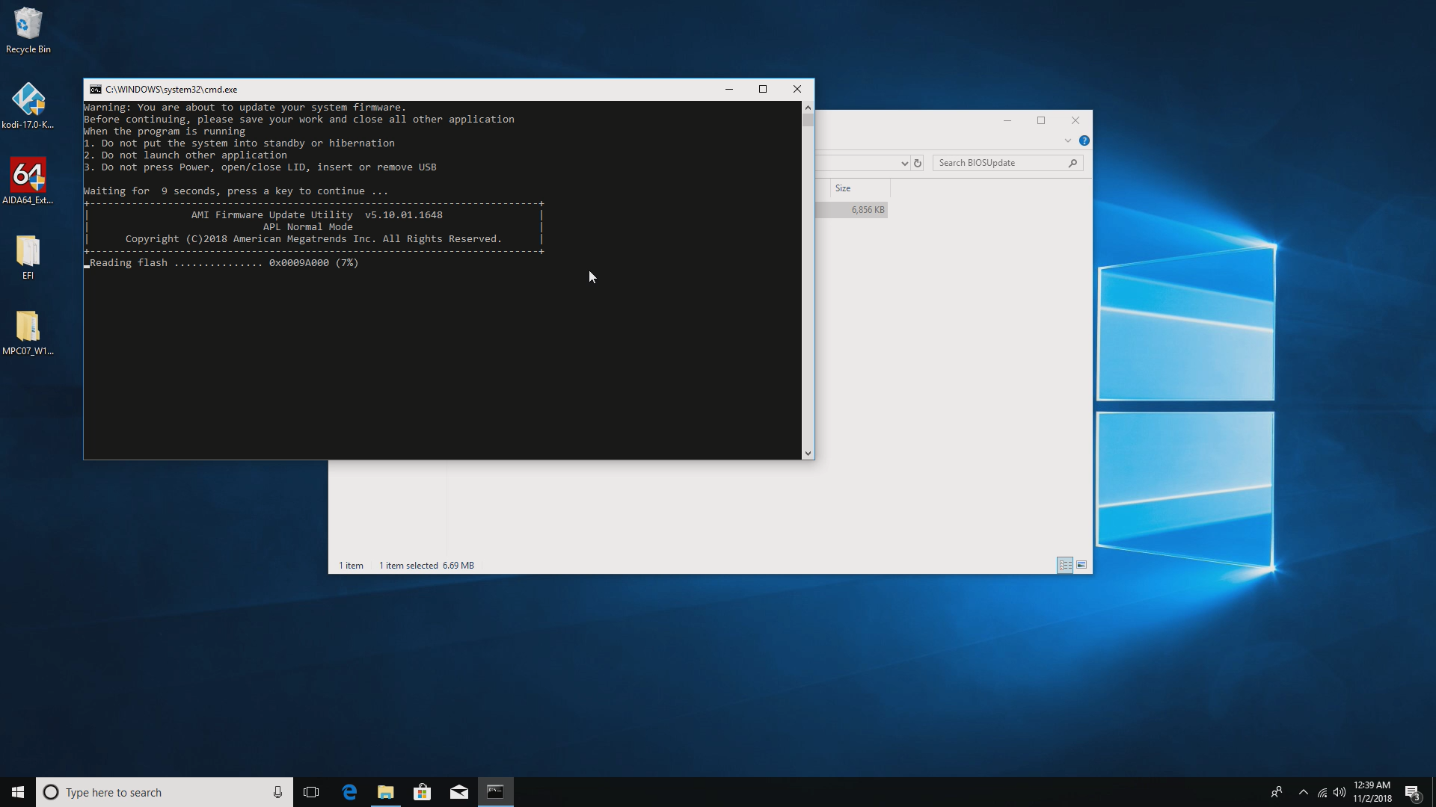Viewport: 1436px width, 807px height.
Task: Expand the Explorer ribbon chevron
Action: (1068, 140)
